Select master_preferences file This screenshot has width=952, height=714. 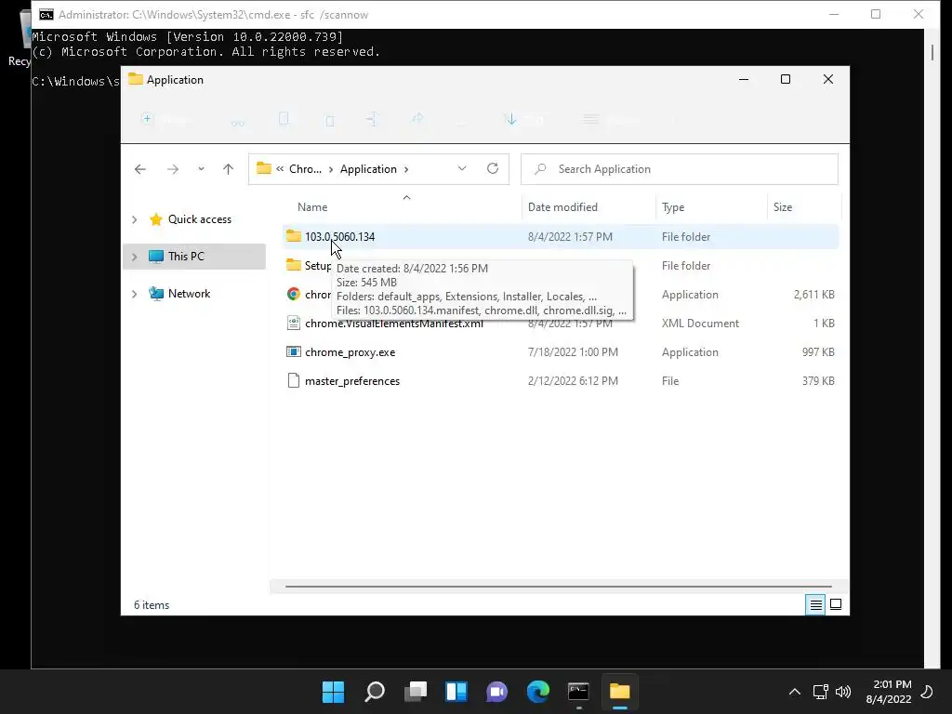pos(352,381)
